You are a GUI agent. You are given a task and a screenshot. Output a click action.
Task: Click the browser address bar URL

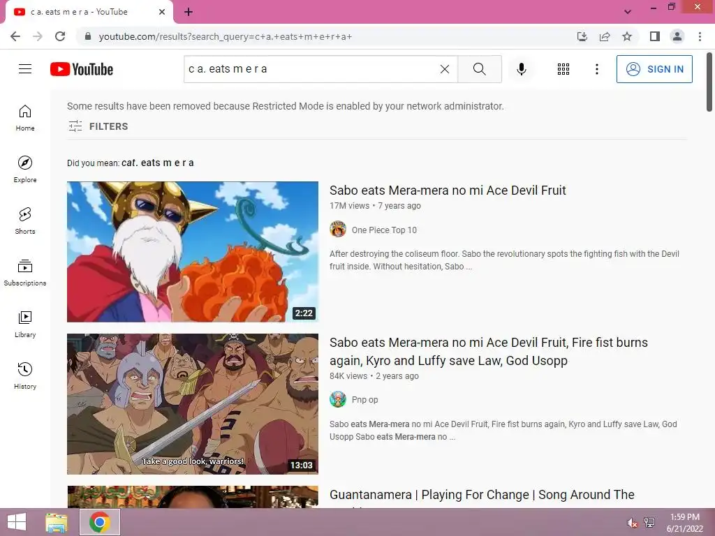[x=226, y=36]
